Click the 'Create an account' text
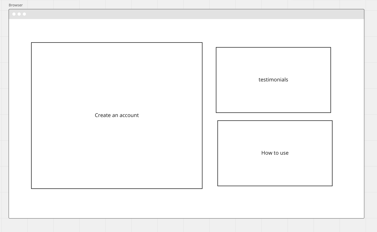Viewport: 377px width, 232px height. (117, 115)
